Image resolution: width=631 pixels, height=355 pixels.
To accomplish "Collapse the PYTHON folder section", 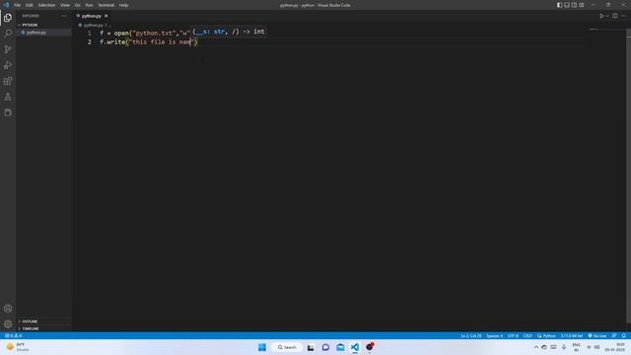I will (x=43, y=25).
